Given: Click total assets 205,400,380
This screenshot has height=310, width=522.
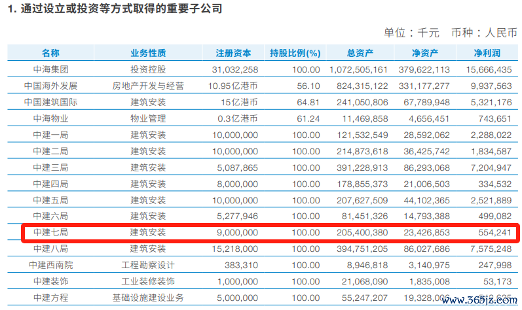Looking at the screenshot, I should click(x=362, y=232).
